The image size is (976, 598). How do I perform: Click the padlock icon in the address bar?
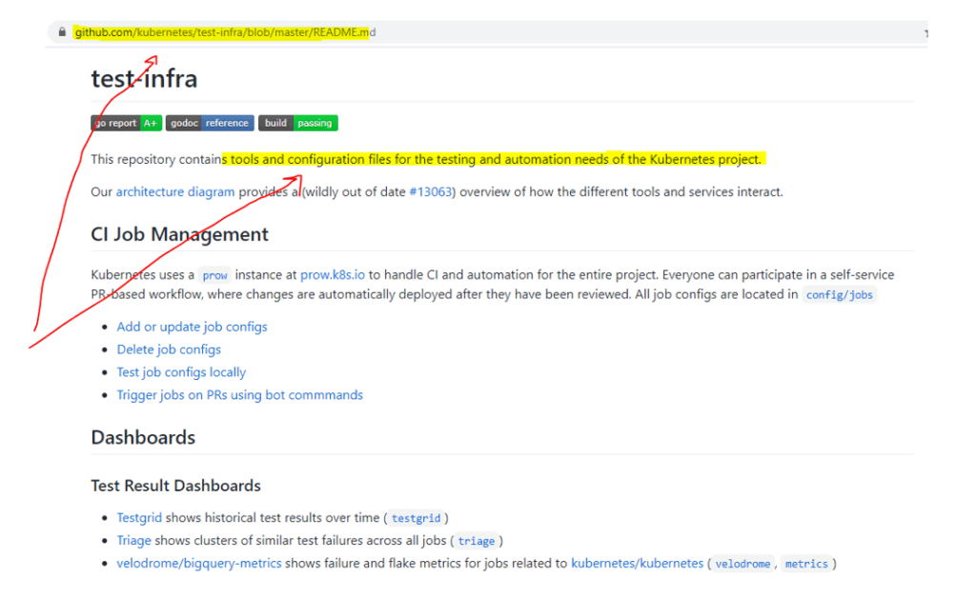[x=61, y=32]
